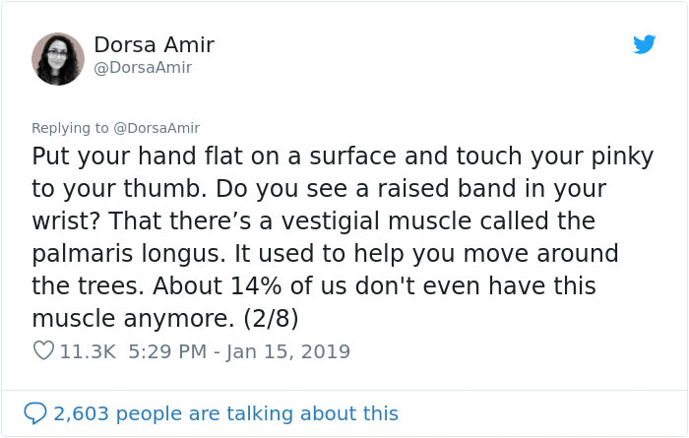Screen dimensions: 689x438
Task: Like the tweet with the heart icon
Action: (42, 351)
